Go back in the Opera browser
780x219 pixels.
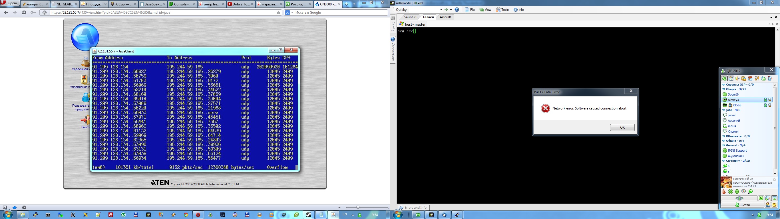[x=6, y=12]
